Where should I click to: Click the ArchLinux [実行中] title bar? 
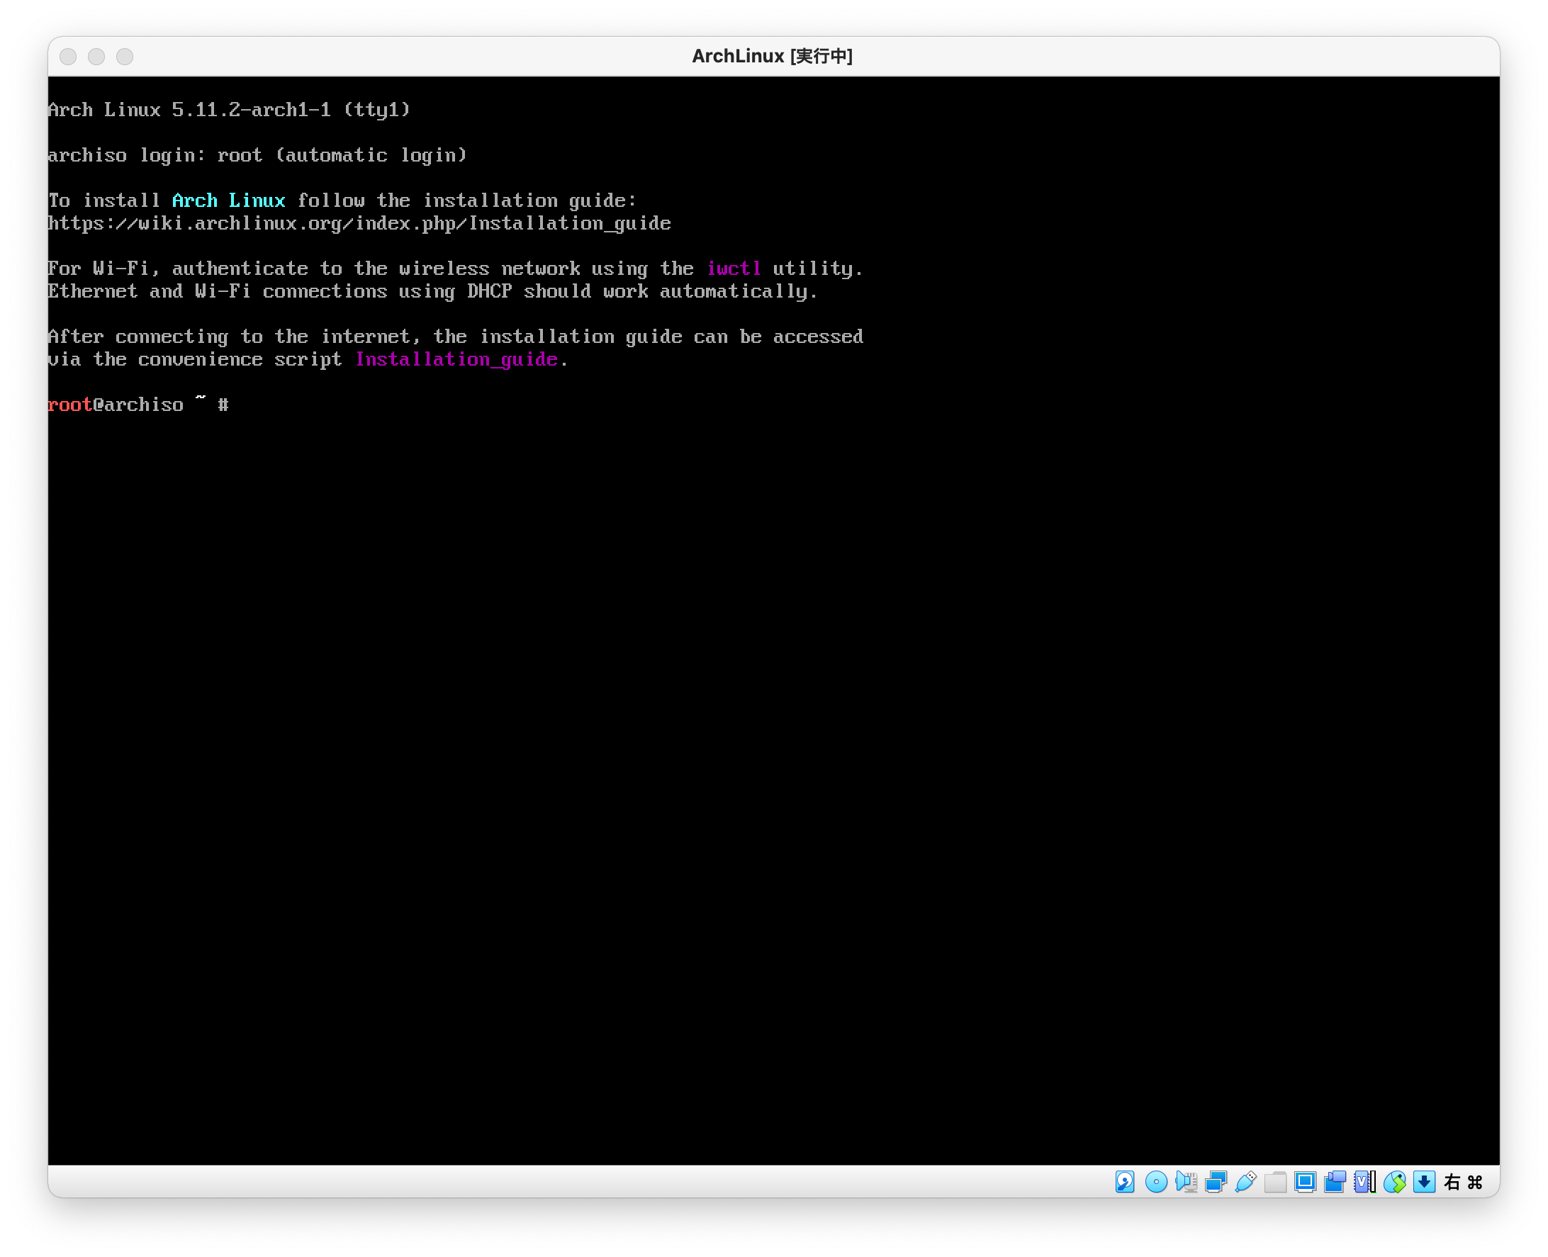(x=771, y=57)
